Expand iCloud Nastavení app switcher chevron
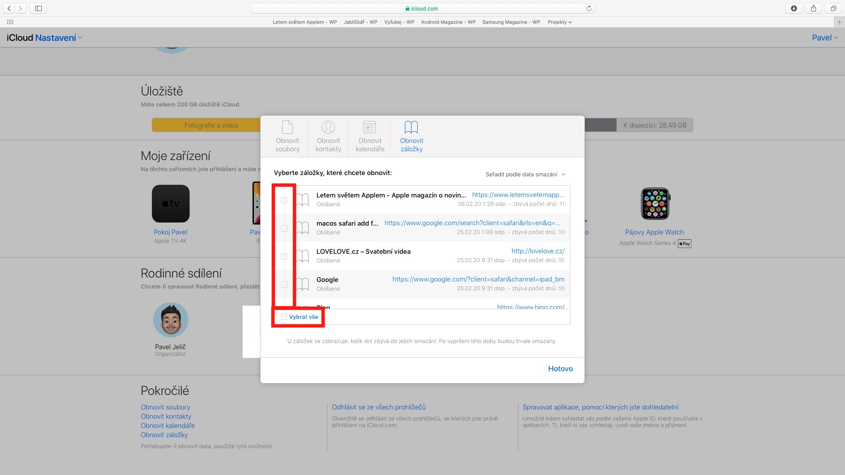 point(80,38)
